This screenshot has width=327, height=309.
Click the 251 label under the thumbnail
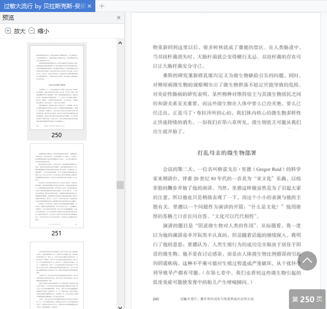click(x=56, y=233)
